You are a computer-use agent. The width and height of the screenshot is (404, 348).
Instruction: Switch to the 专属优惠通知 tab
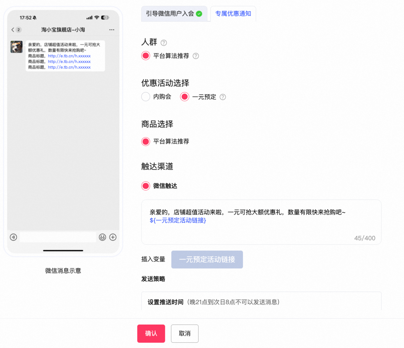(x=233, y=14)
